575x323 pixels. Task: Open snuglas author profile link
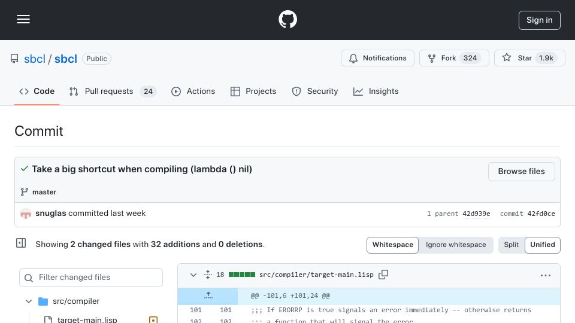(50, 213)
